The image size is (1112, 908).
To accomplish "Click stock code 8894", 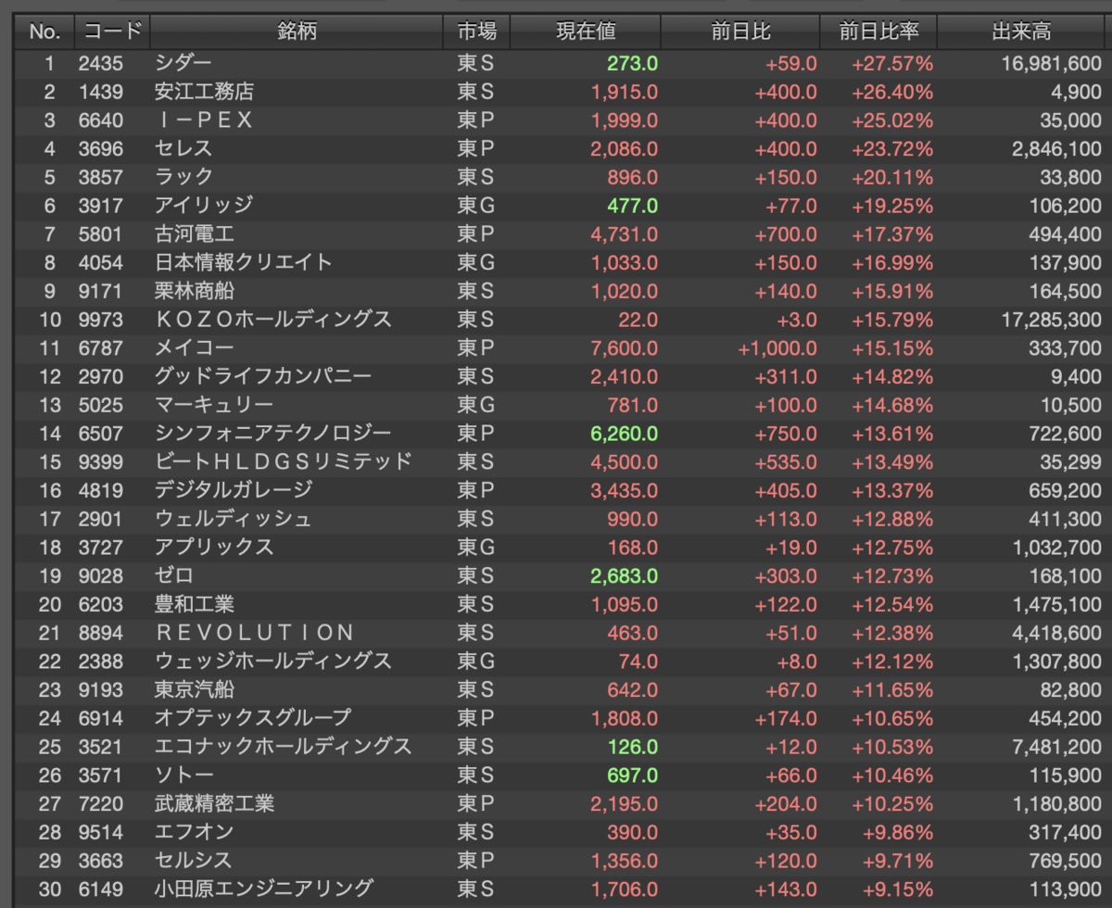I will tap(100, 633).
